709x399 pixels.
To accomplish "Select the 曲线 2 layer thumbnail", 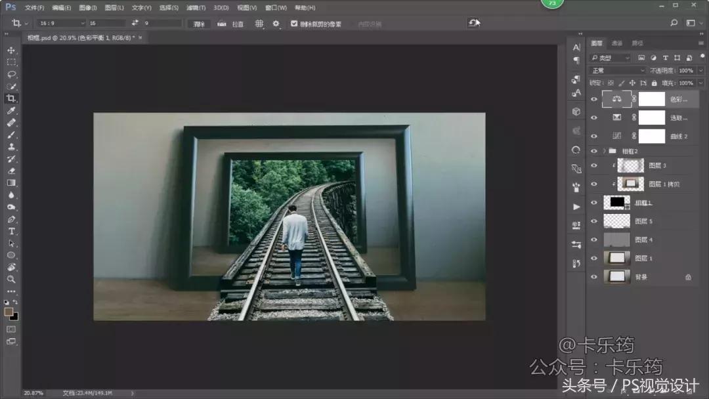I will [617, 135].
